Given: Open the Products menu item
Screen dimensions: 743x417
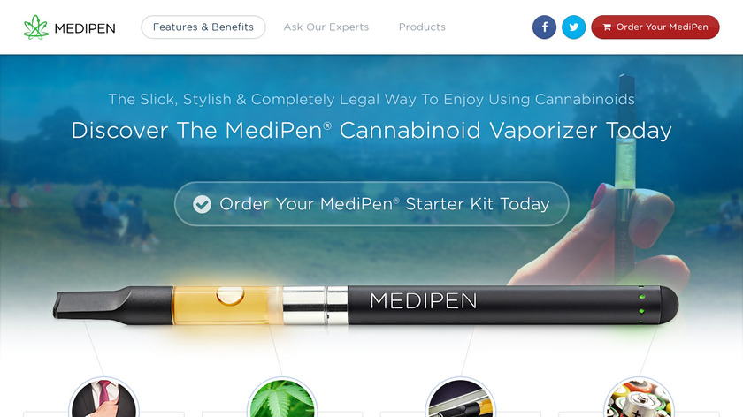Looking at the screenshot, I should pos(422,27).
